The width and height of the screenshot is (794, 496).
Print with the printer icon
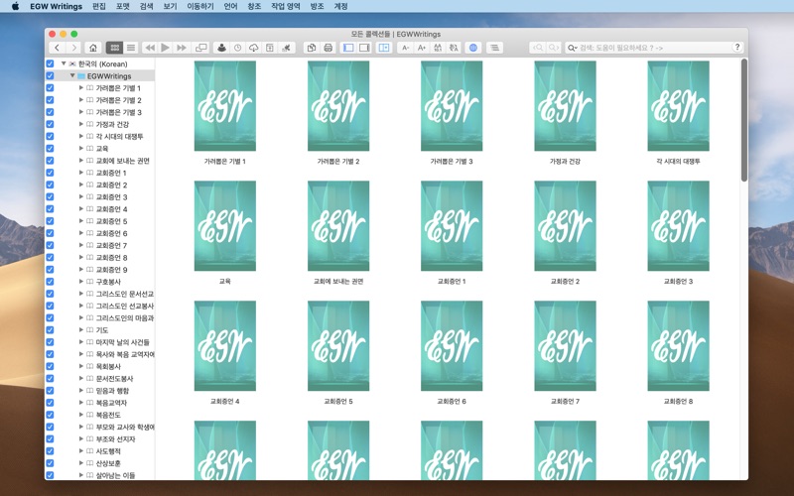(329, 48)
